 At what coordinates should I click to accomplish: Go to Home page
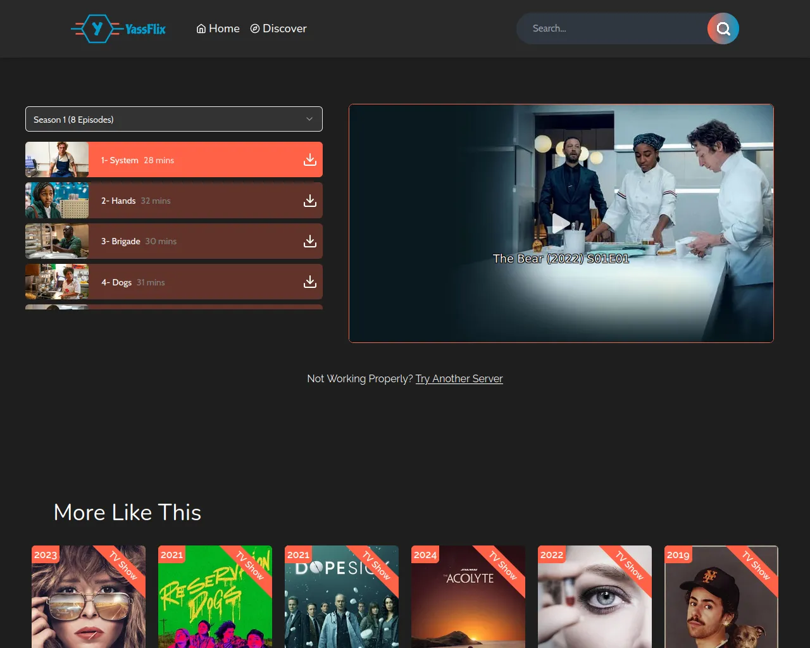click(218, 28)
